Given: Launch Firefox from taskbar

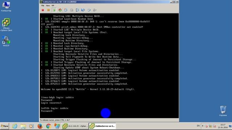Looking at the screenshot, I should point(40,126).
